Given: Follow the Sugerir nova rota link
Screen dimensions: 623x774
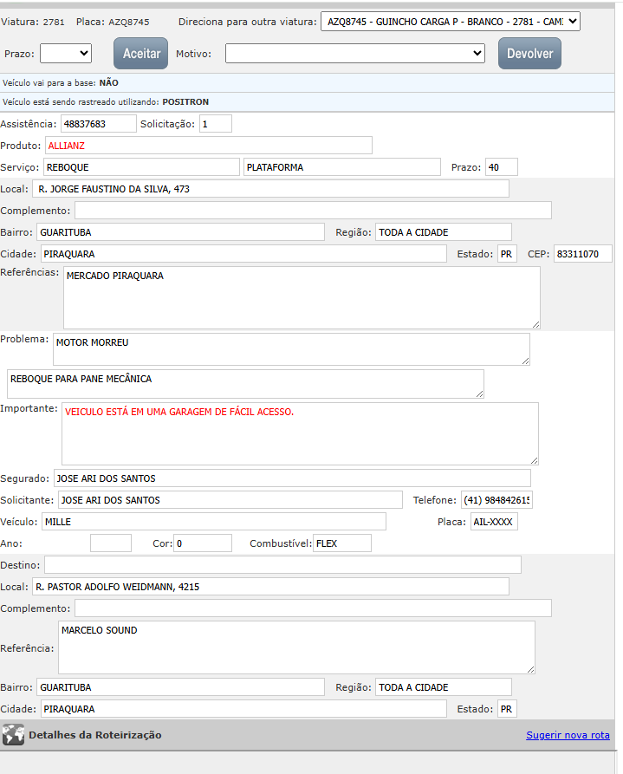Looking at the screenshot, I should [568, 735].
